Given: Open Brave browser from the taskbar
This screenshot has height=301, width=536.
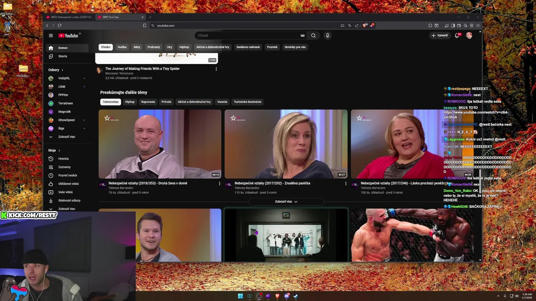Looking at the screenshot, I should tap(277, 296).
